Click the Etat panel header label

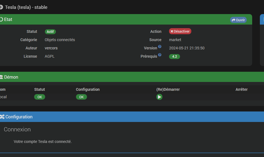tap(8, 19)
